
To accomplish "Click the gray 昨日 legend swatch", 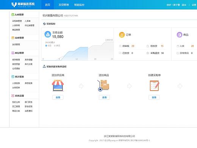I will tap(55, 46).
